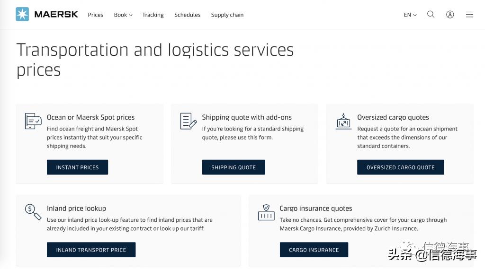Click the cargo insurance shield icon
485x269 pixels.
(266, 212)
